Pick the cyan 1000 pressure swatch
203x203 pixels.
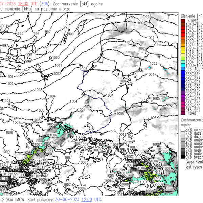183,65
